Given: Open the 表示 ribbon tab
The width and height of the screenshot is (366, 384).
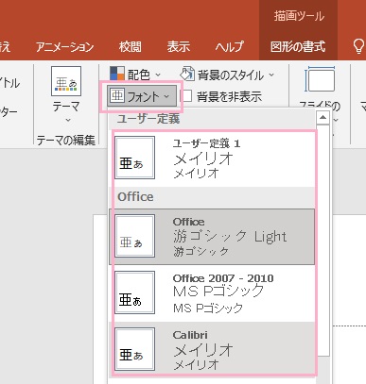Looking at the screenshot, I should click(x=179, y=47).
